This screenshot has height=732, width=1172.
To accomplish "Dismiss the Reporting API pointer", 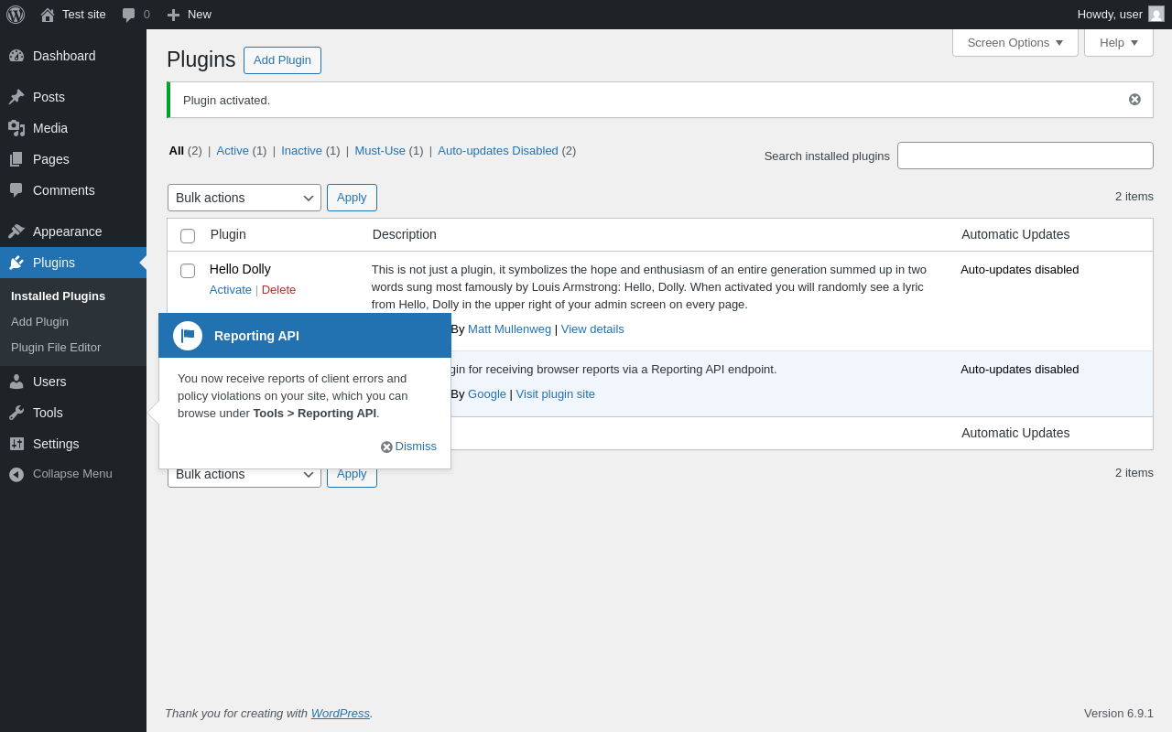I will click(x=408, y=447).
